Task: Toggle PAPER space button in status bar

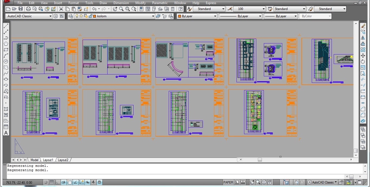Action: coord(228,182)
